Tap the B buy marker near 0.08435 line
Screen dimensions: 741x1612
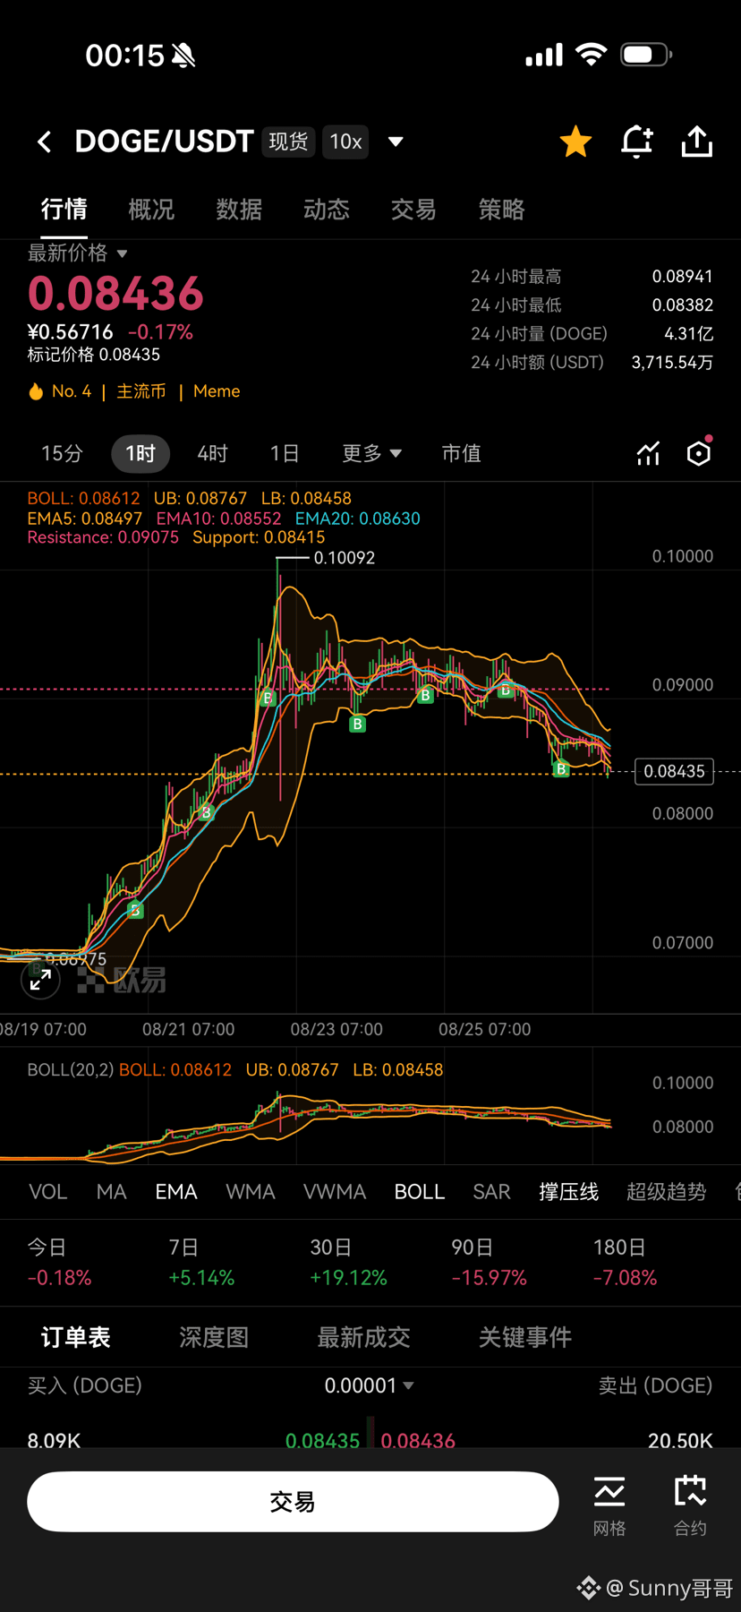pyautogui.click(x=561, y=768)
